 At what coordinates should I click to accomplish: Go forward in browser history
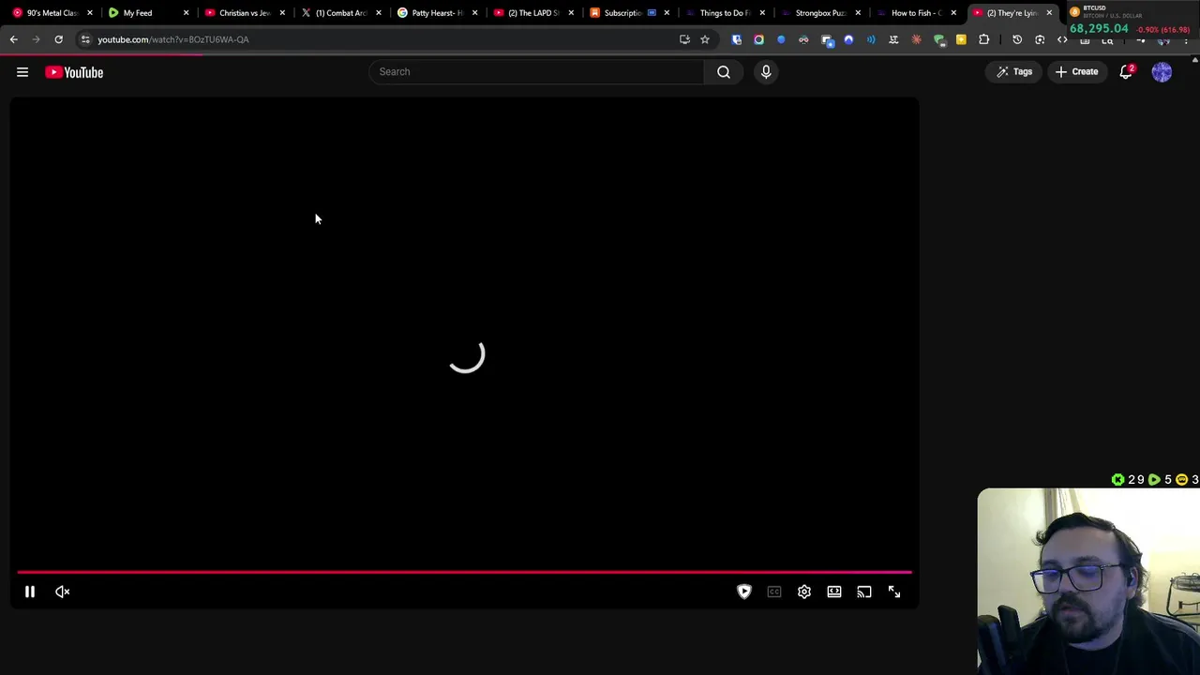click(x=36, y=39)
